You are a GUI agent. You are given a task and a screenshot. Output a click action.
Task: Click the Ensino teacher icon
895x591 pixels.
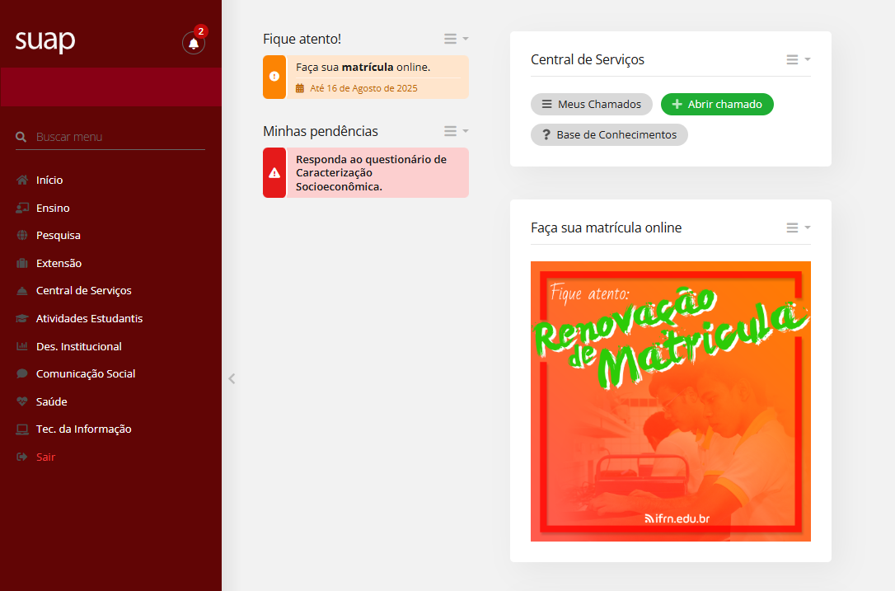(x=22, y=208)
